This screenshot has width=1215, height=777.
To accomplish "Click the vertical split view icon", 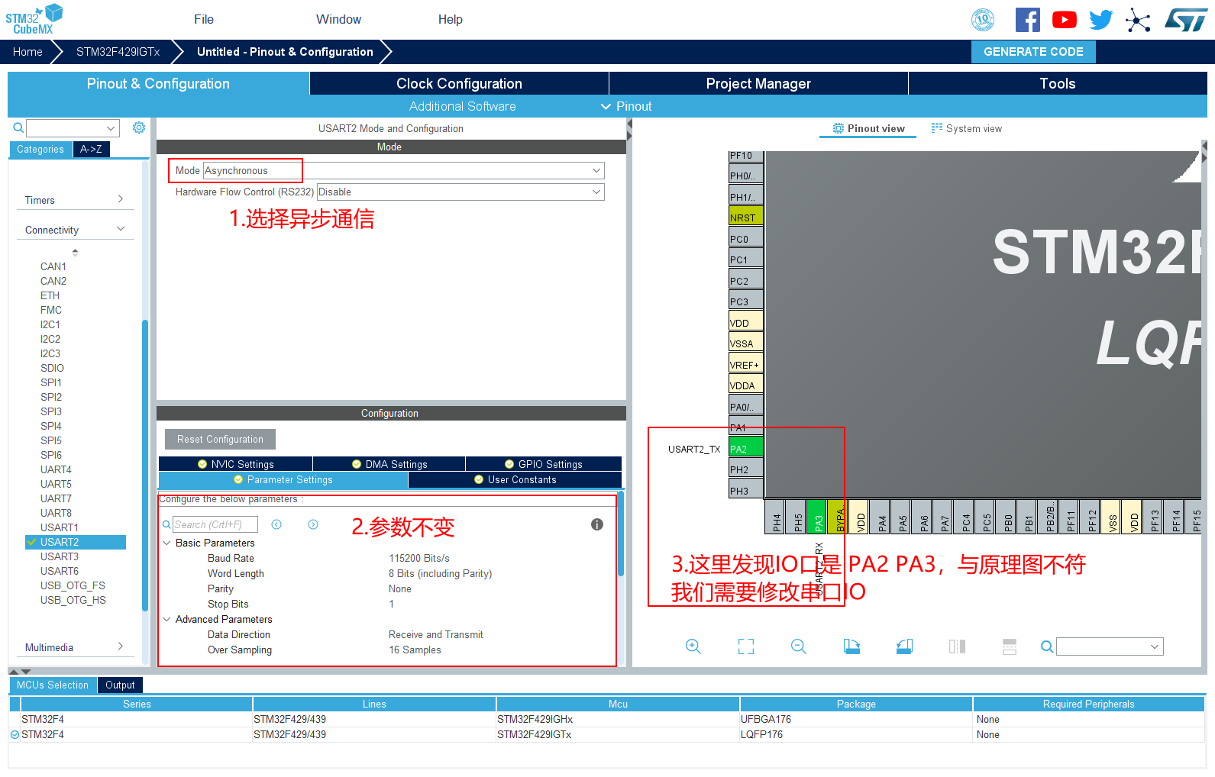I will point(957,646).
